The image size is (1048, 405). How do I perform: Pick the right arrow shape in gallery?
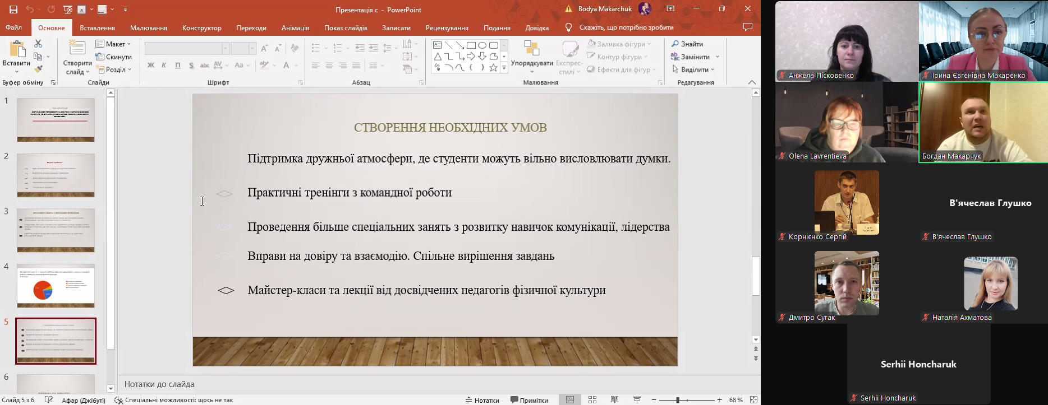pyautogui.click(x=471, y=57)
